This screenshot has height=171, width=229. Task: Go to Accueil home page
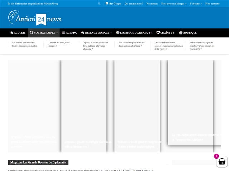18,33
